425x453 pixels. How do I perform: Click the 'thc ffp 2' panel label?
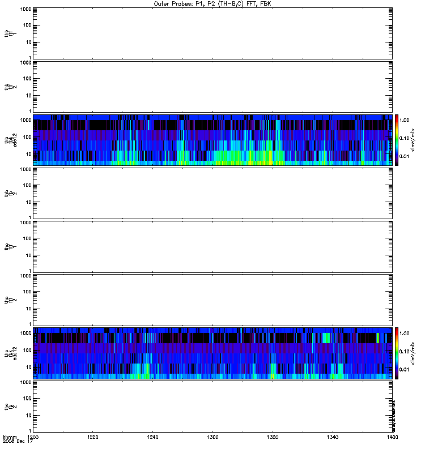10,407
